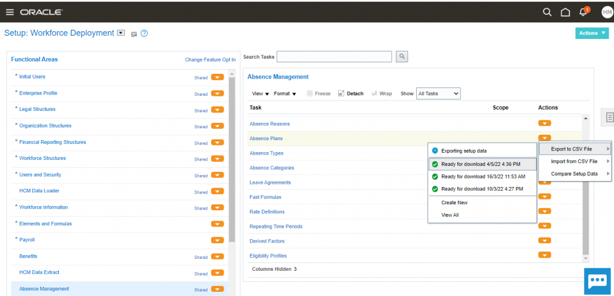
Task: Open the hamburger navigation menu
Action: (10, 12)
